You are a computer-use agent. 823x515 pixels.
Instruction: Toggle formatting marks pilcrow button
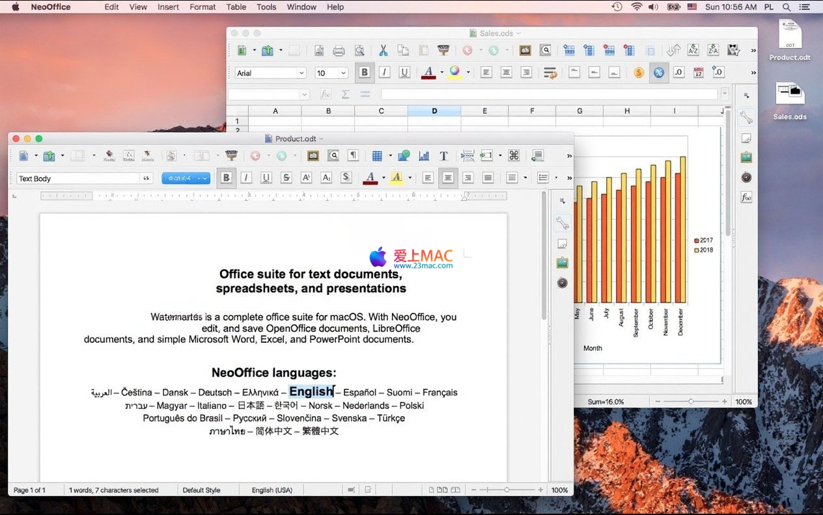353,155
